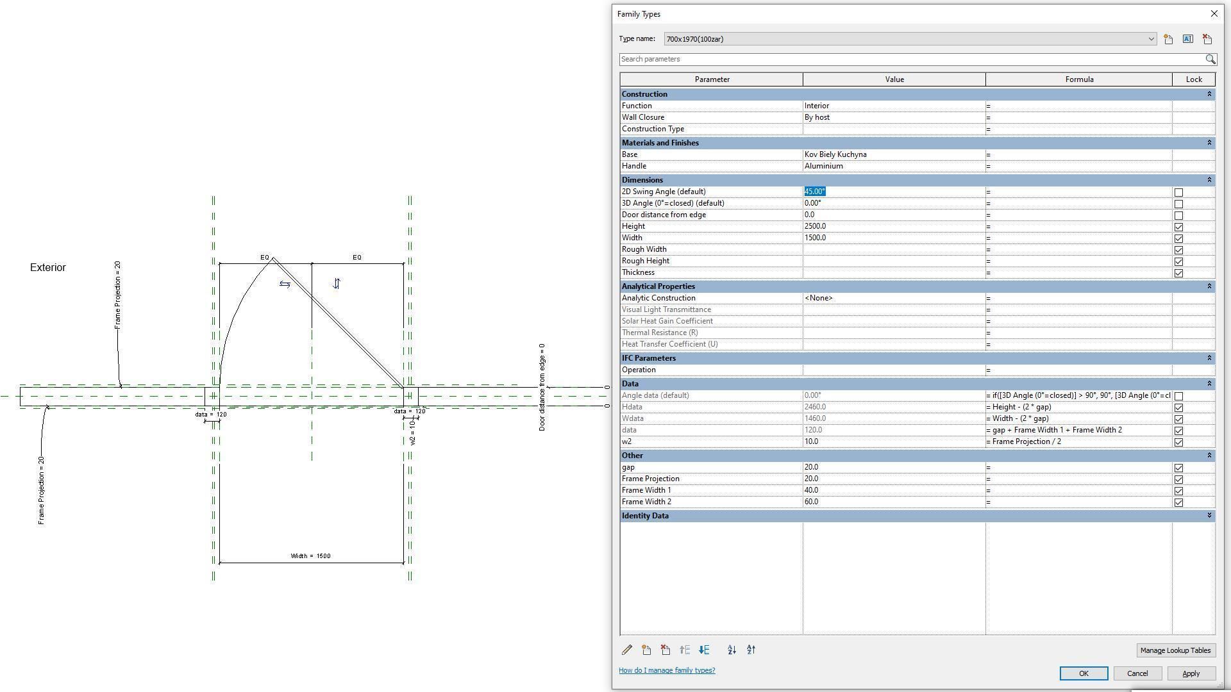Click the Apply button
Viewport: 1231px width, 692px height.
1191,673
